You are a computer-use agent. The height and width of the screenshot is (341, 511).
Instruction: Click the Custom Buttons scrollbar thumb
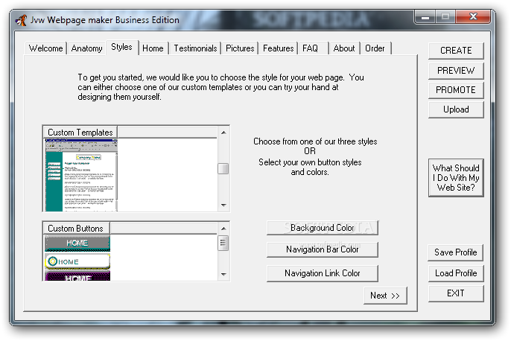pos(223,243)
